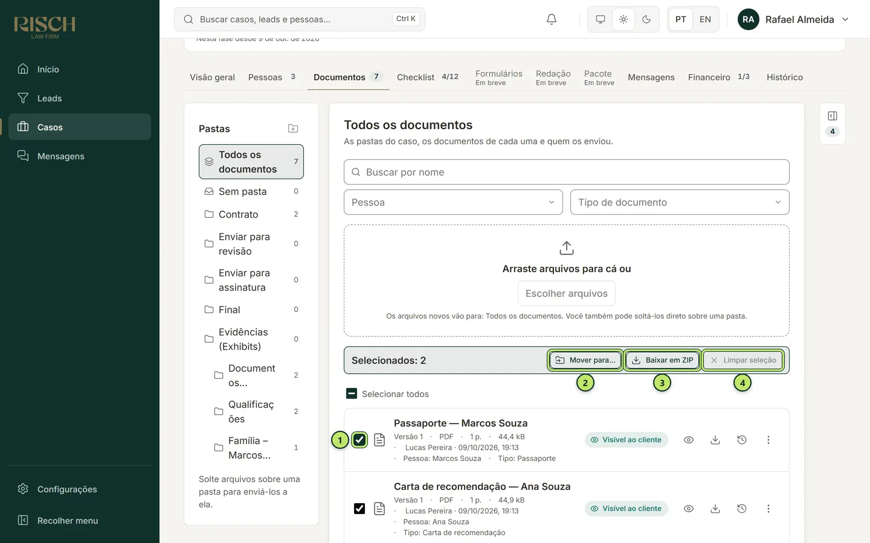
Task: Click the RA user avatar
Action: (x=749, y=19)
